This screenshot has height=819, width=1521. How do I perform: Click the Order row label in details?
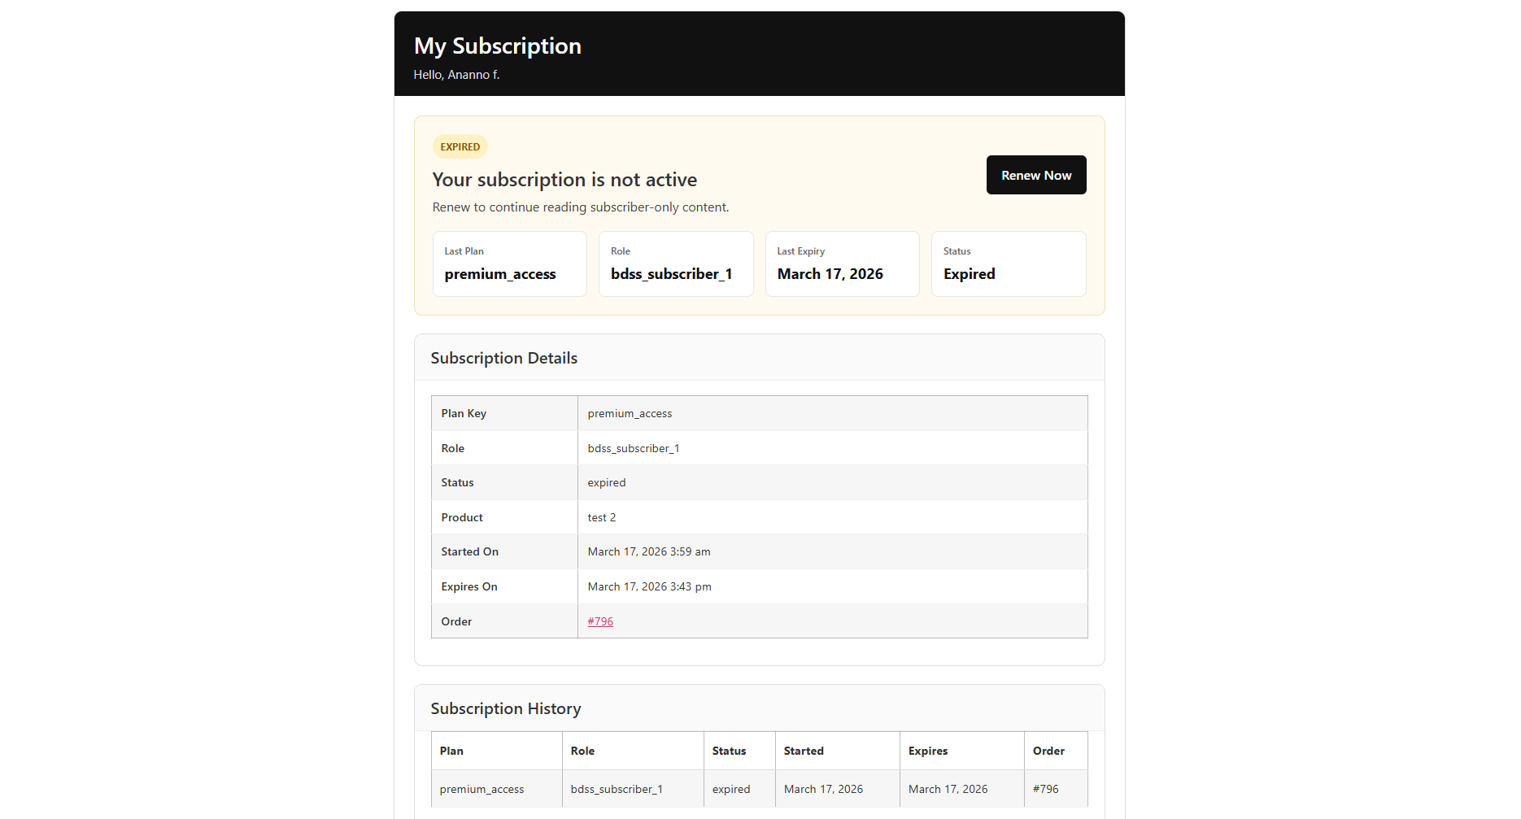point(456,621)
